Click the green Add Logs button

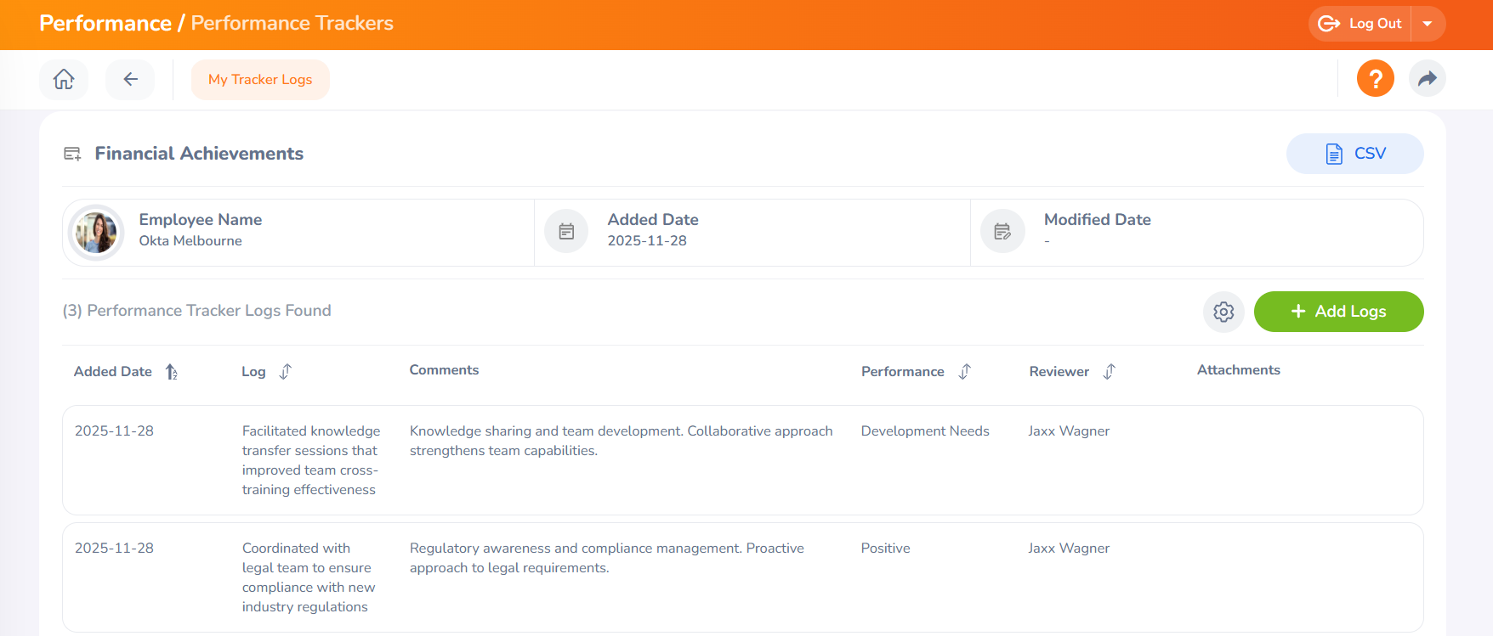click(x=1338, y=312)
